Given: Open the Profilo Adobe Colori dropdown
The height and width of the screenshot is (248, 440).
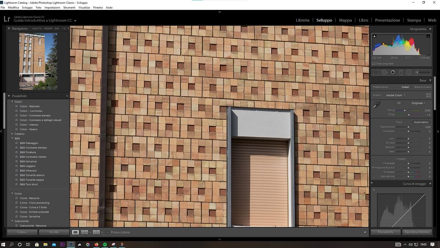Looking at the screenshot, I should [x=395, y=95].
